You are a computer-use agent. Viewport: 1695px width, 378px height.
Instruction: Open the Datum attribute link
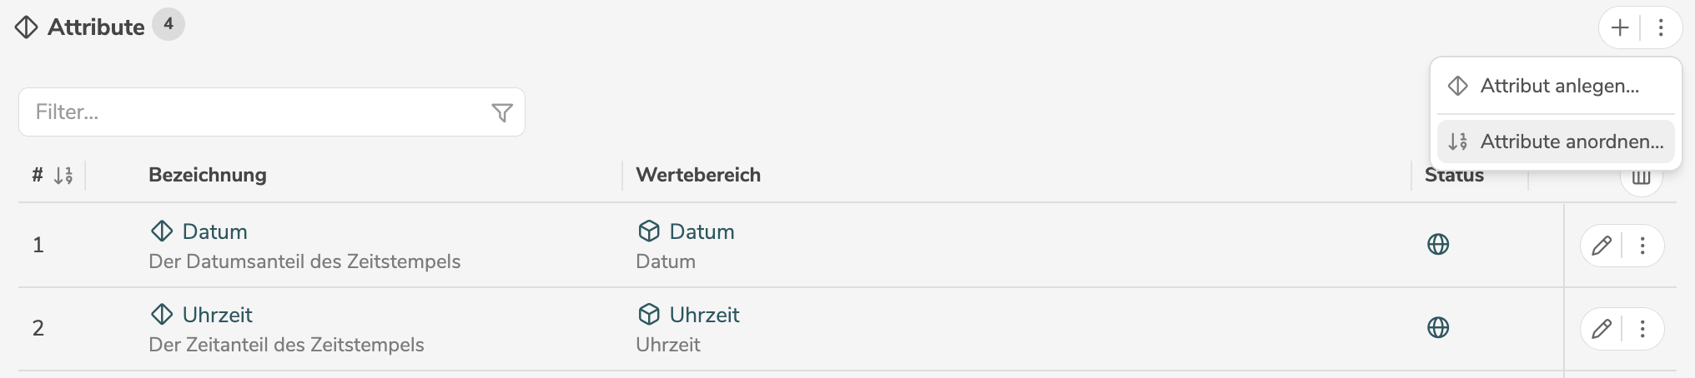coord(214,231)
